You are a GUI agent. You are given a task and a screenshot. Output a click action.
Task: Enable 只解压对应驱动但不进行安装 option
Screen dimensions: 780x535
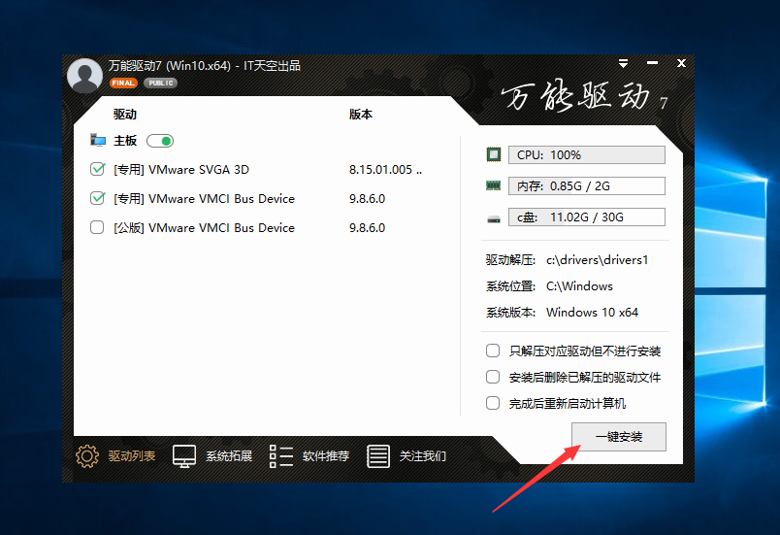coord(493,351)
